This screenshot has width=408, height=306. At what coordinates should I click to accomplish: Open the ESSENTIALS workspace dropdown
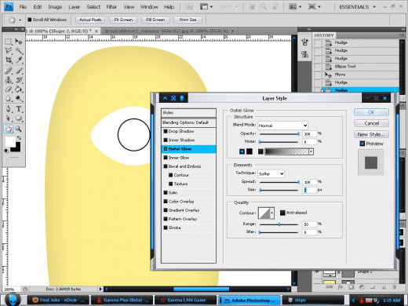[357, 7]
